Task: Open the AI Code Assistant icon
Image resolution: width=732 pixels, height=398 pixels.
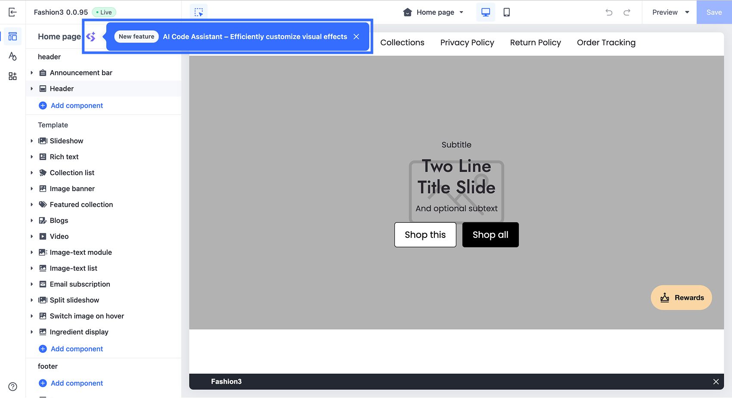Action: (x=91, y=37)
